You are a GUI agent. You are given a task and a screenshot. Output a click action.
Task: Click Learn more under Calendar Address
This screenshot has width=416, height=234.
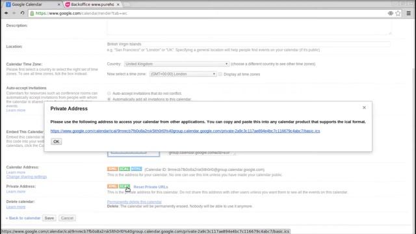[16, 172]
